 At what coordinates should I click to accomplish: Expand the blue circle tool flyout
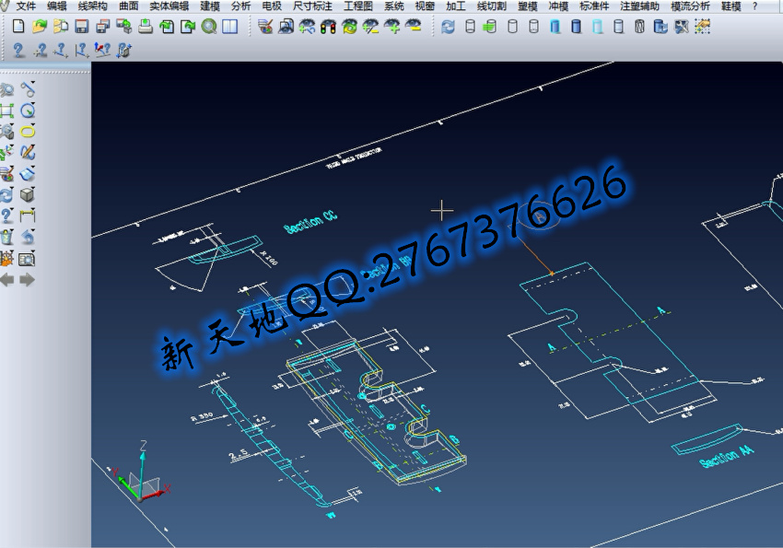click(34, 104)
